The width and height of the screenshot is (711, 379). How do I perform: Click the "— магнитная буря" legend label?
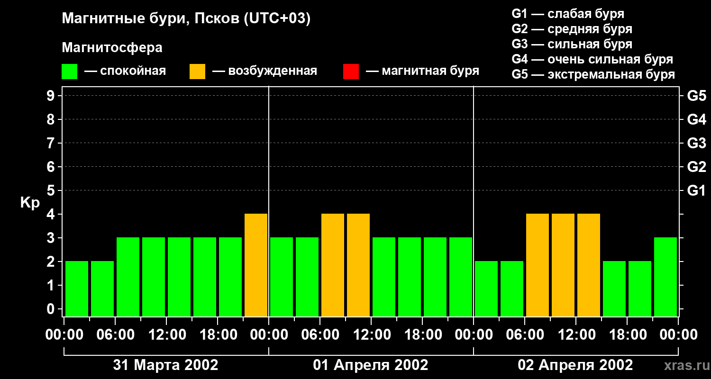[x=422, y=71]
